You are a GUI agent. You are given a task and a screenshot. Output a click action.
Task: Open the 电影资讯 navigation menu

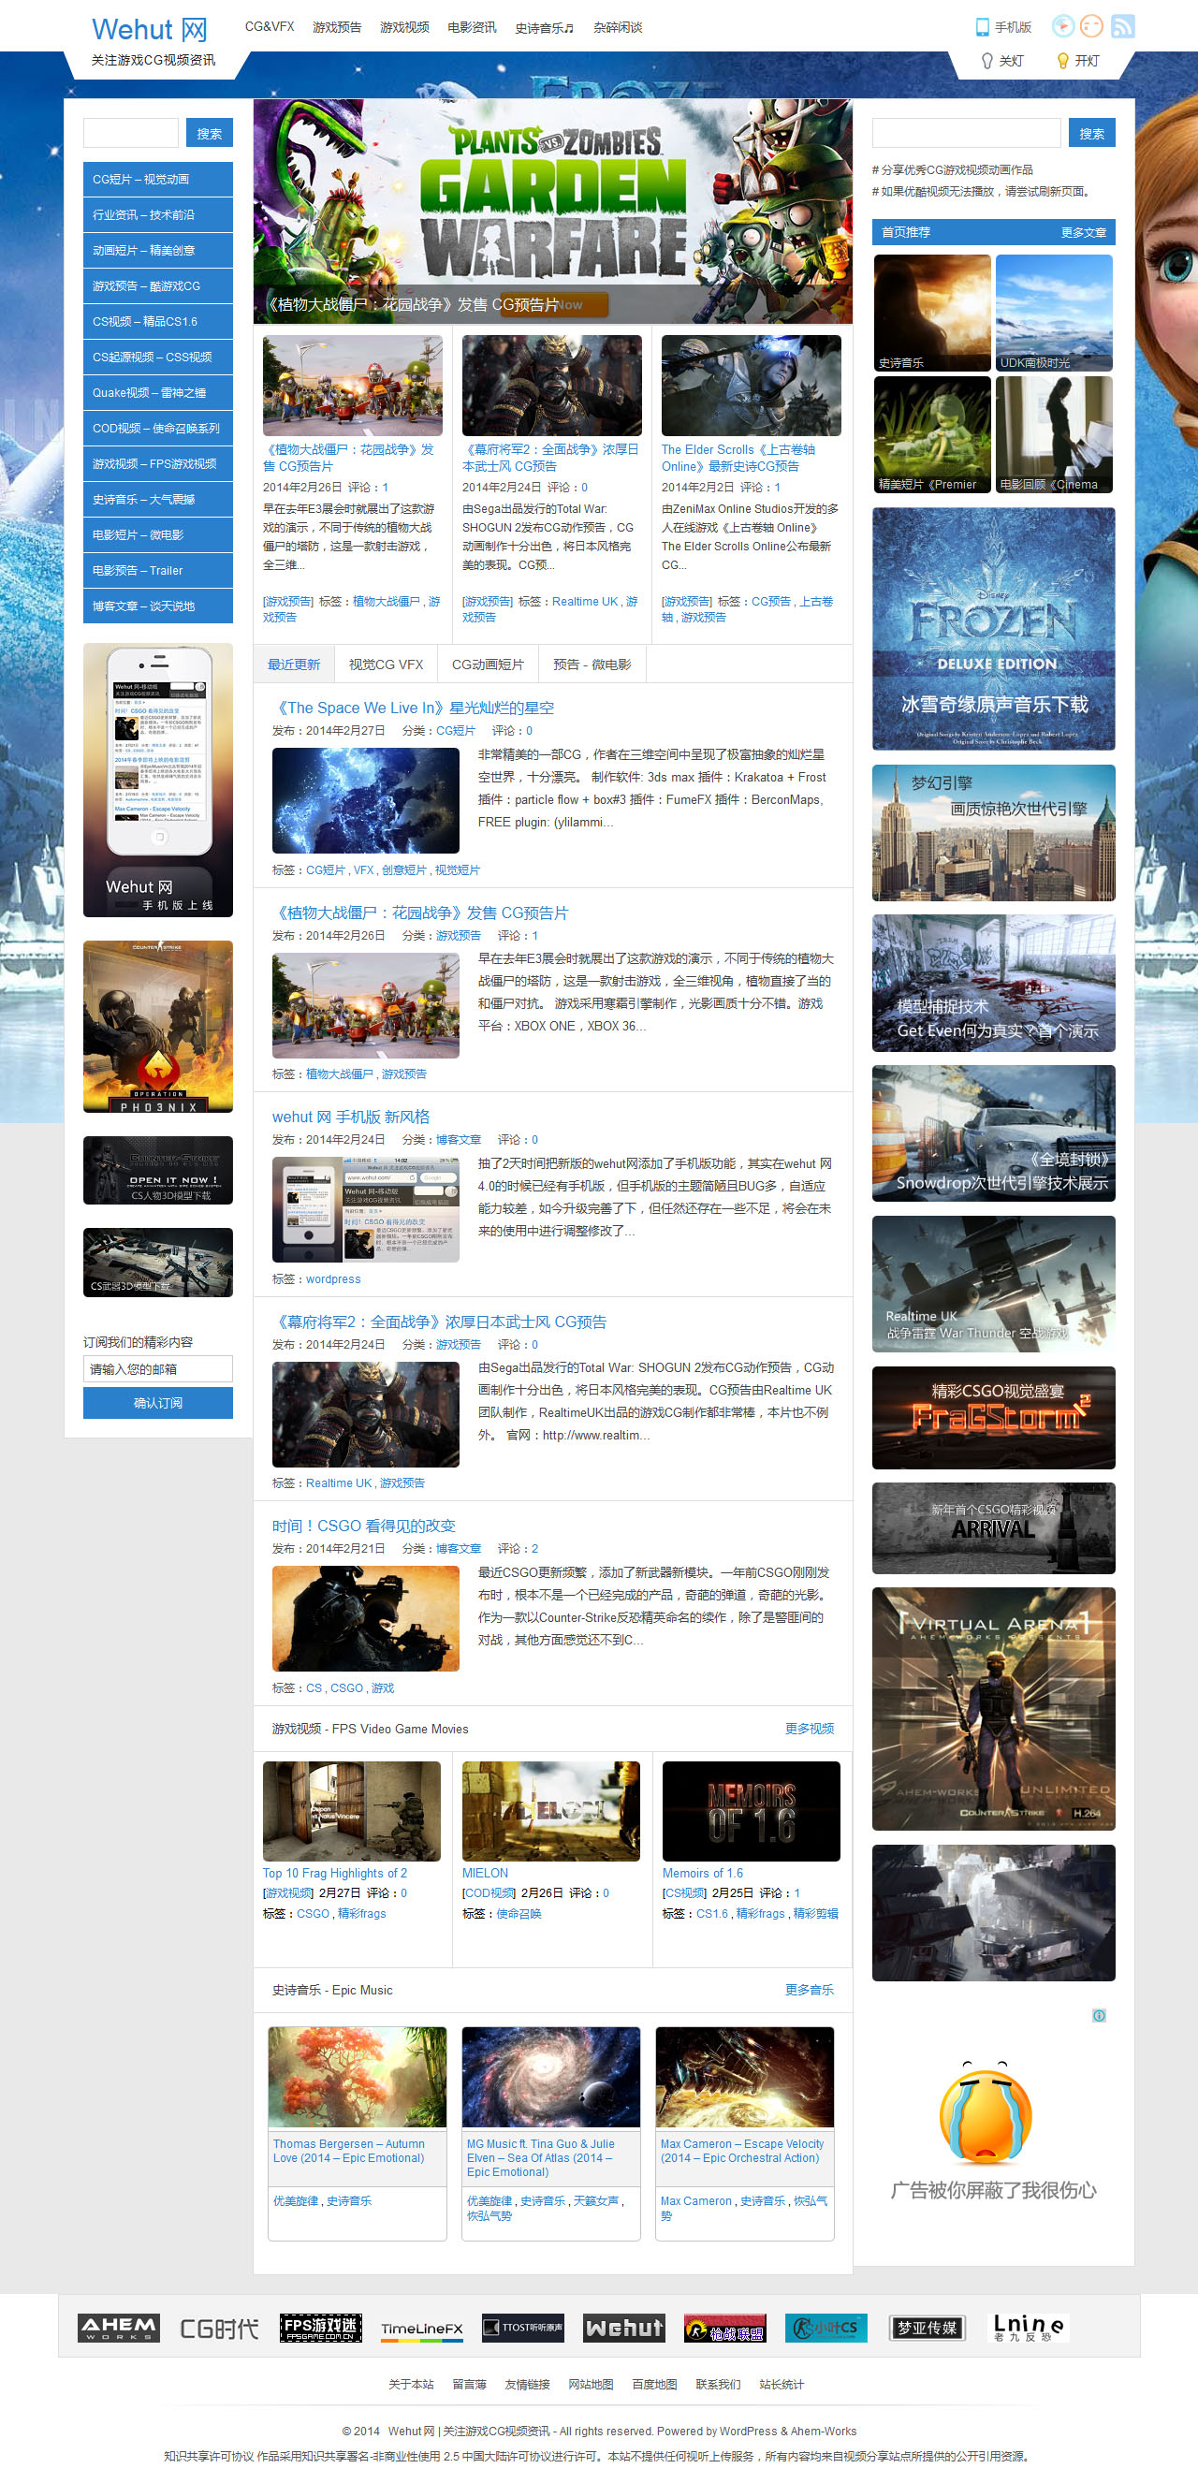(473, 27)
